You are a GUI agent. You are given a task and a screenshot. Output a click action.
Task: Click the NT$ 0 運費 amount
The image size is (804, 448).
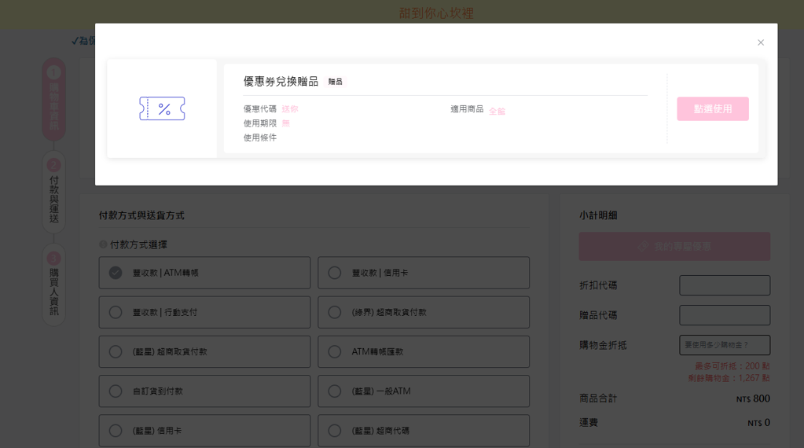pyautogui.click(x=758, y=423)
